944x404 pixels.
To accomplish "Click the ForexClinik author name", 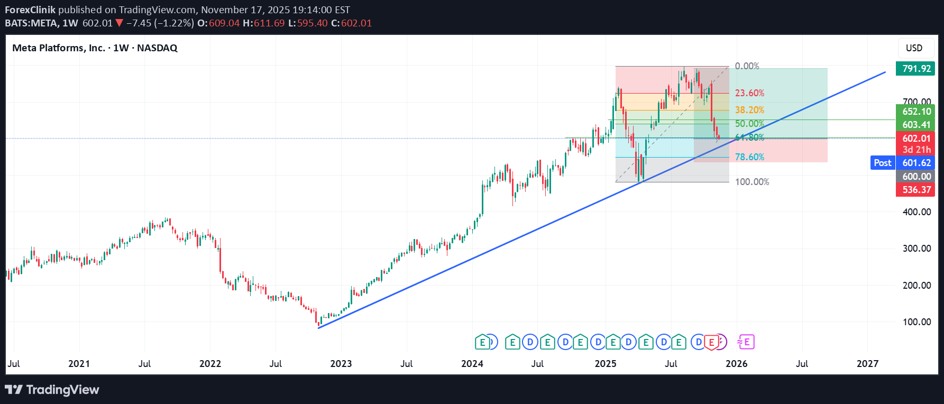I will [30, 10].
